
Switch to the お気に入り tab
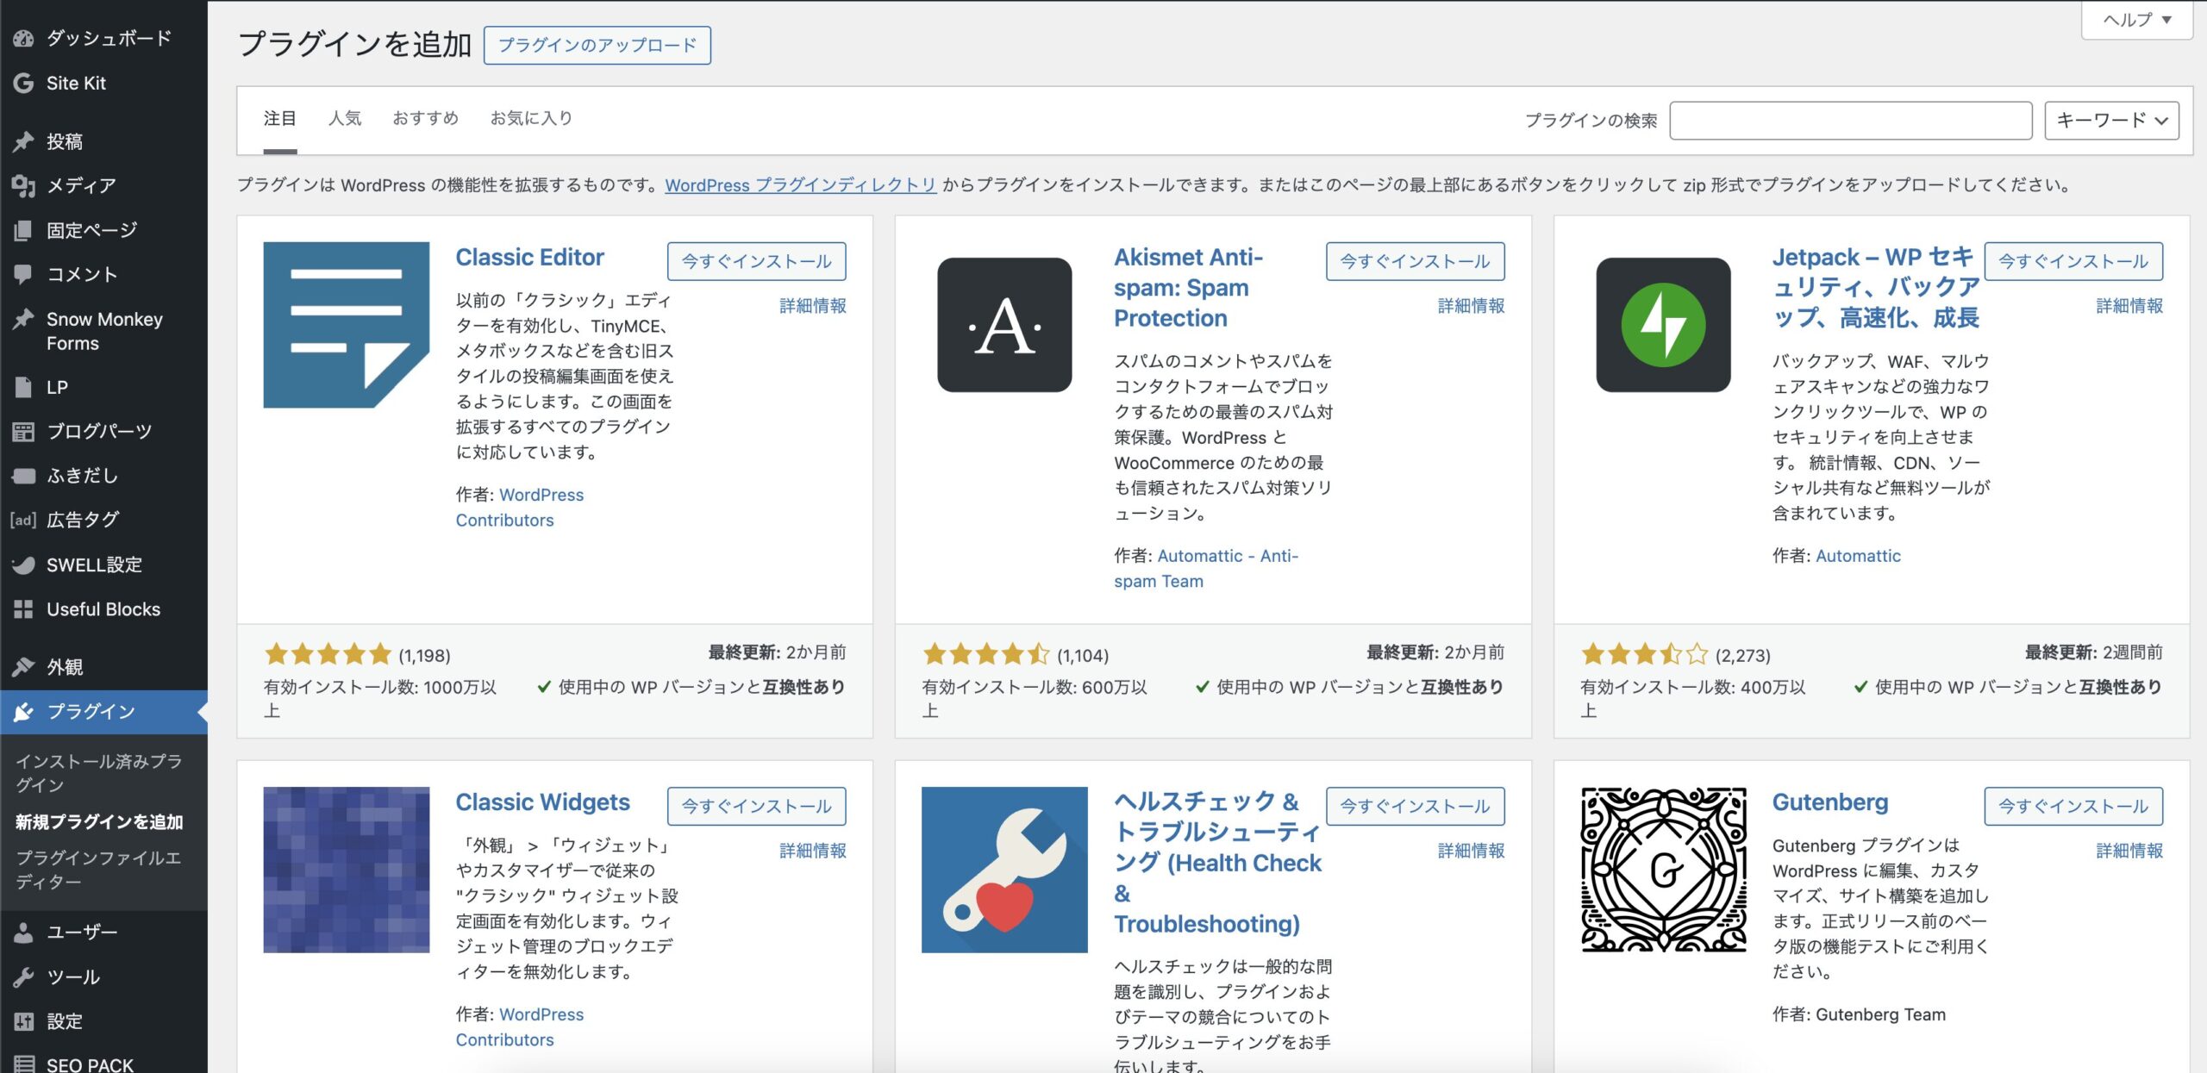[531, 119]
